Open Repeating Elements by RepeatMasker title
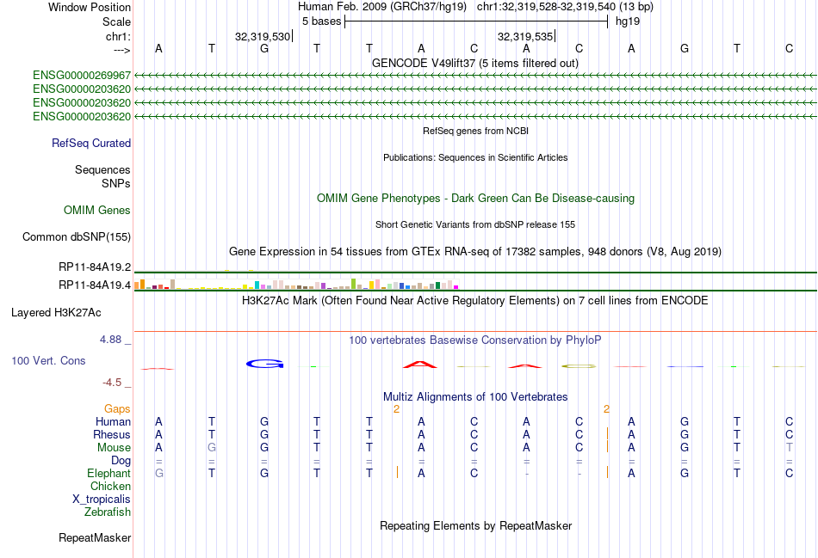Image resolution: width=818 pixels, height=558 pixels. (476, 525)
